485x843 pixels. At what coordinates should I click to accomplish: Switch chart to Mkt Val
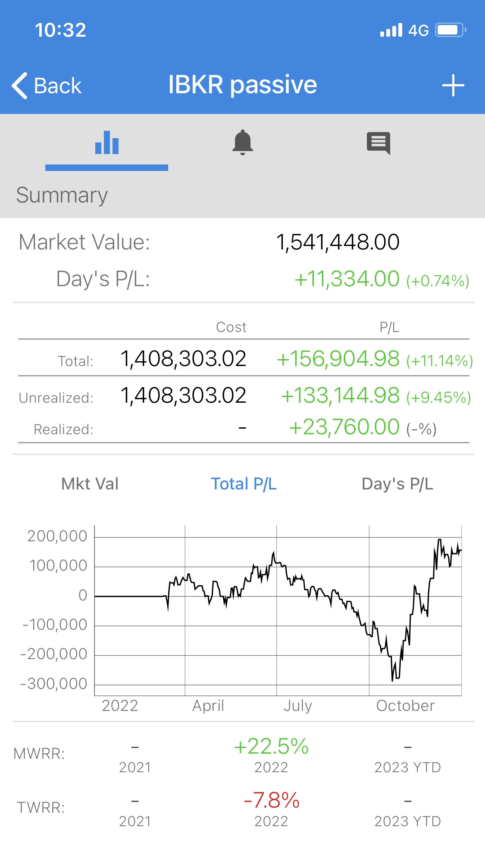click(90, 484)
